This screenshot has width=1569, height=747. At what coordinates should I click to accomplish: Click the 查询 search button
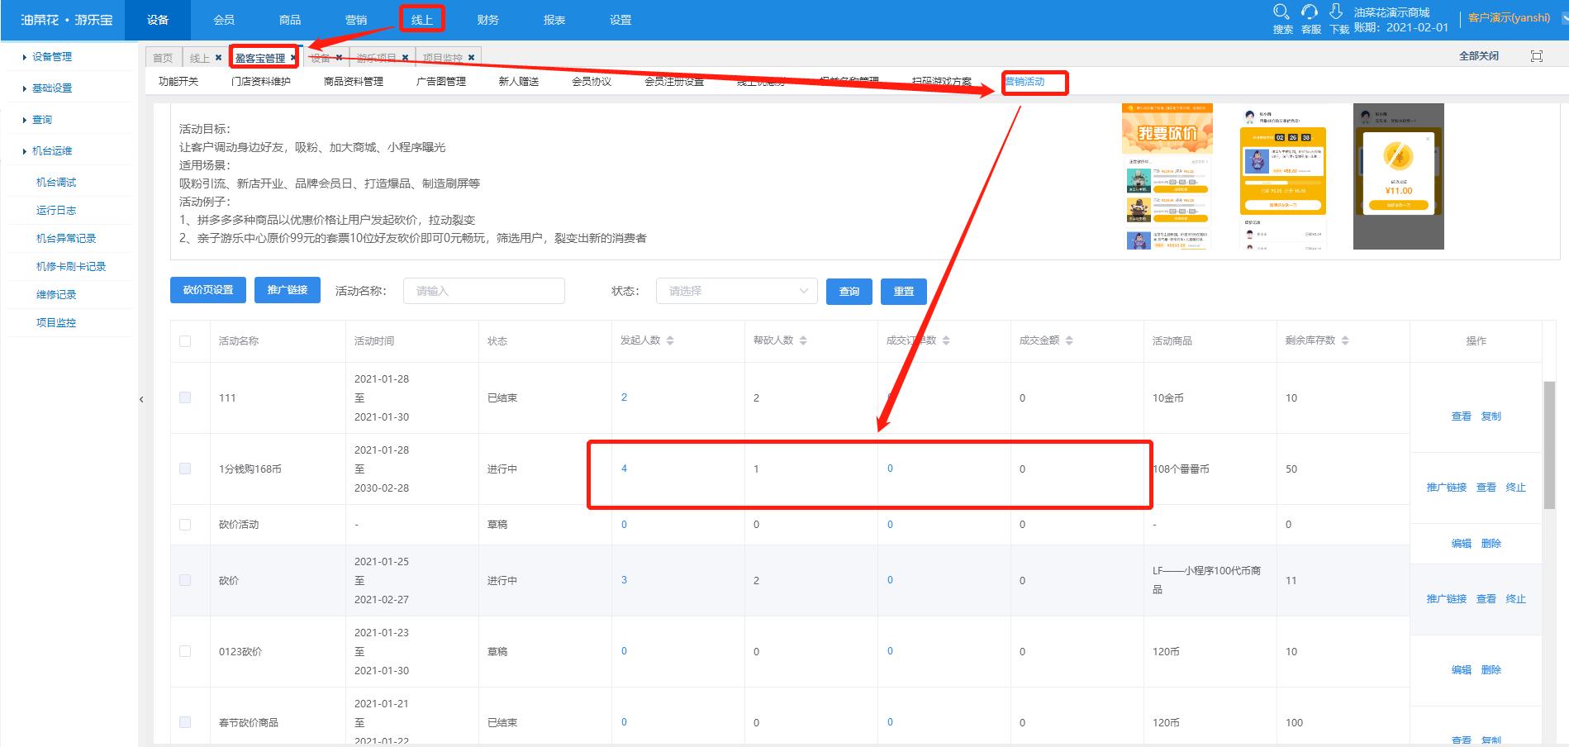click(x=849, y=291)
